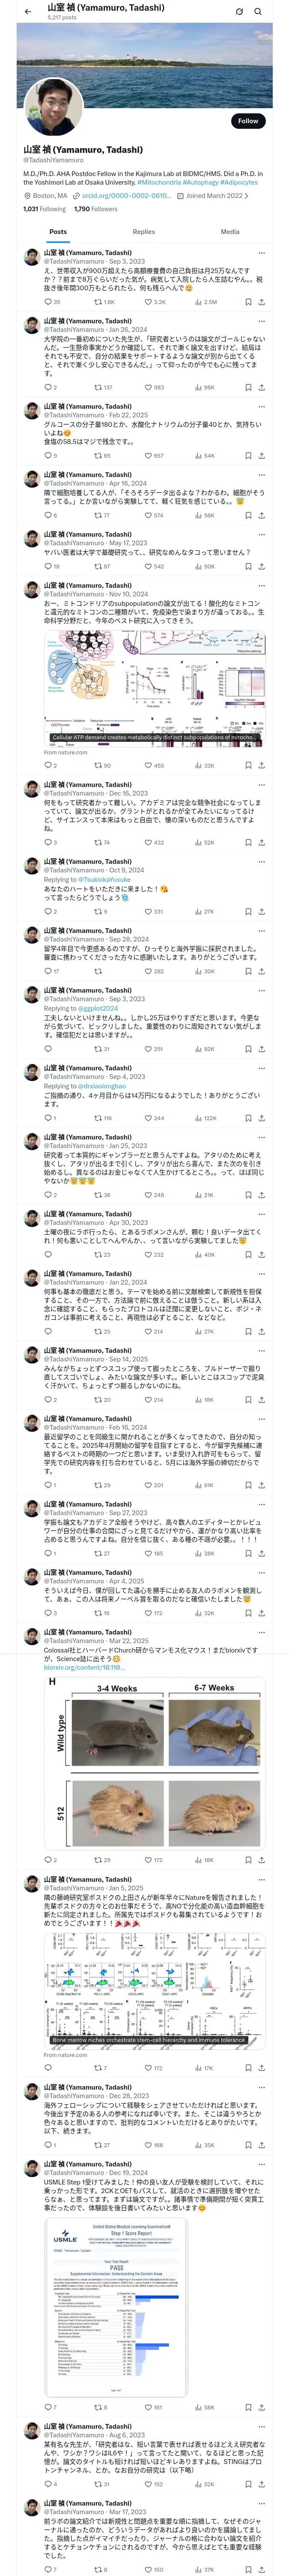Bookmark the Feb 22, 2025 post
This screenshot has width=289, height=2576.
click(x=247, y=455)
